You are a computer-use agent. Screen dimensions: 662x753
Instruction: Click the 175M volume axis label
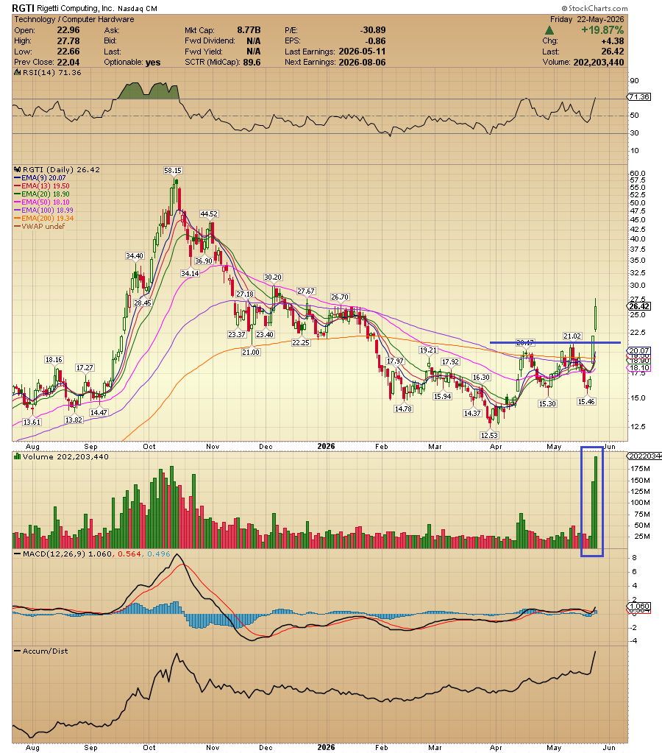coord(641,469)
